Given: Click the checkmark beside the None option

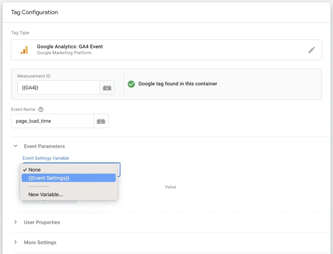Looking at the screenshot, I should pyautogui.click(x=25, y=170).
